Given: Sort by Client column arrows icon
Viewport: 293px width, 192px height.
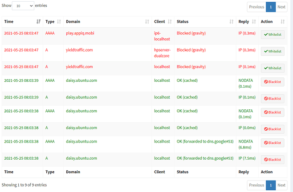Looking at the screenshot, I should tap(170, 22).
